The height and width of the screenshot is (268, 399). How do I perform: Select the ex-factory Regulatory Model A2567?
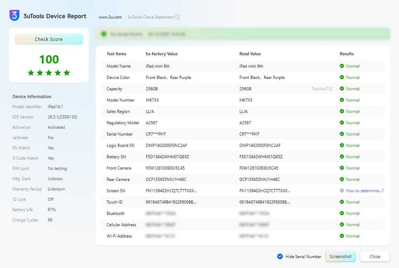click(152, 123)
